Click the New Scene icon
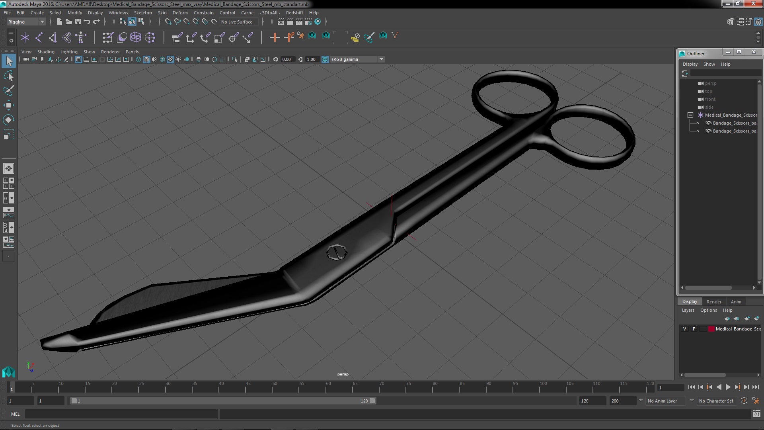Viewport: 764px width, 430px height. [59, 21]
